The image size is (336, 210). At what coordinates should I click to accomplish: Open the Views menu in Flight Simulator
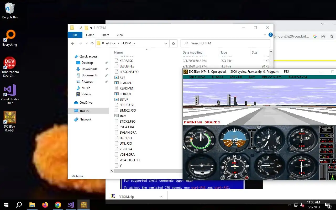click(x=217, y=77)
